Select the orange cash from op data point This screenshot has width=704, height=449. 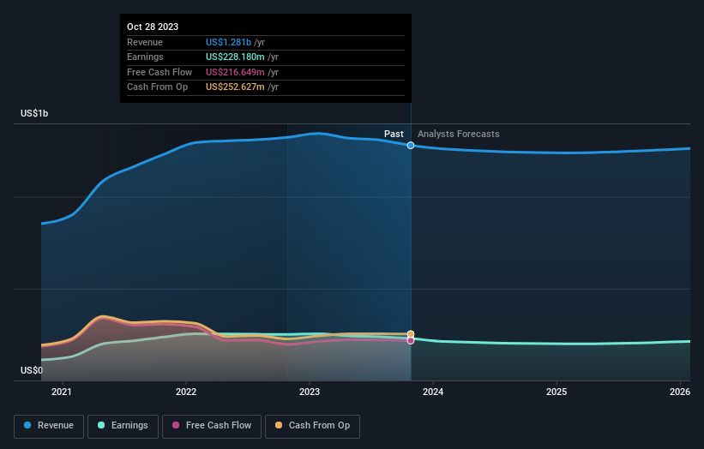click(411, 334)
